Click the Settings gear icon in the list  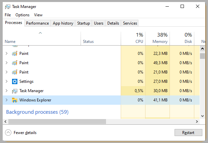(15, 81)
